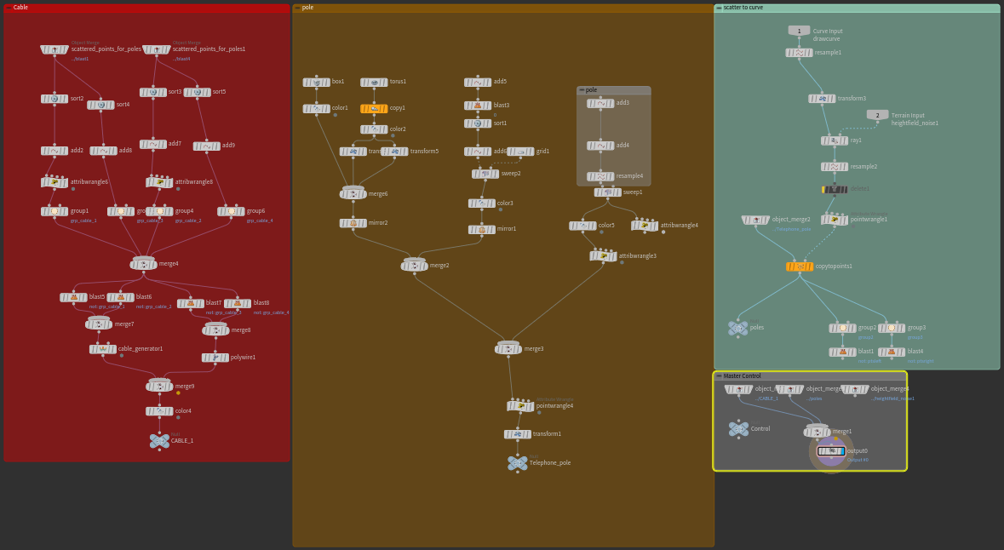Viewport: 1004px width, 550px height.
Task: Select the ray1 node
Action: tap(835, 140)
